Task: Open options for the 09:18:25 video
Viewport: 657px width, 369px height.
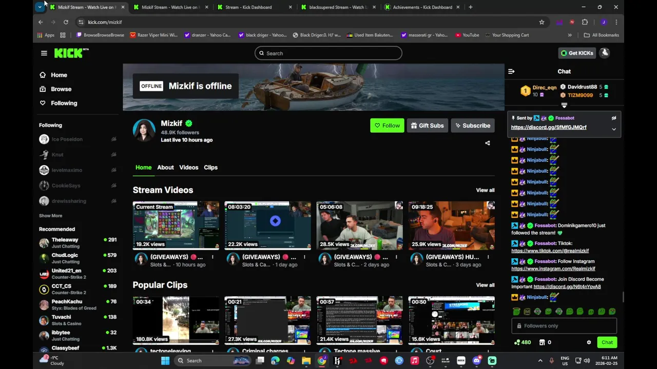Action: 488,257
